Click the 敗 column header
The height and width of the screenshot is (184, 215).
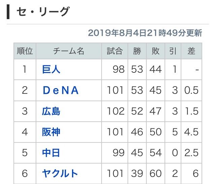[155, 51]
